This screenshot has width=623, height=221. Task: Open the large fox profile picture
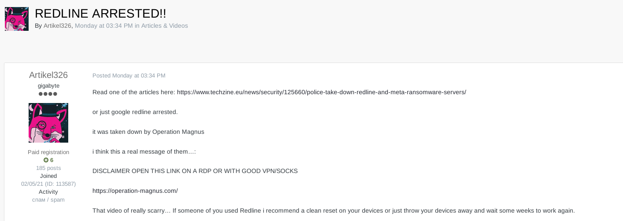tap(48, 123)
